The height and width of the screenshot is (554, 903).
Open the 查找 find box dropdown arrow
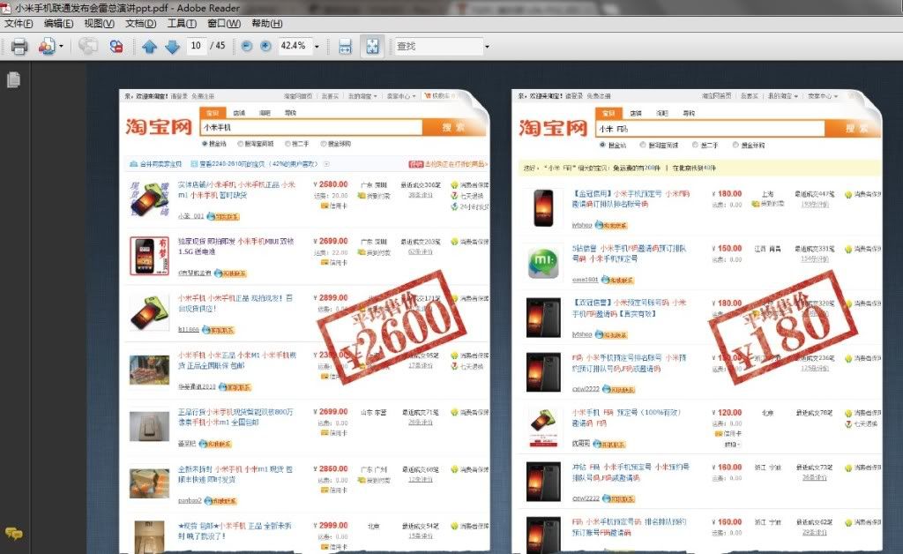487,46
